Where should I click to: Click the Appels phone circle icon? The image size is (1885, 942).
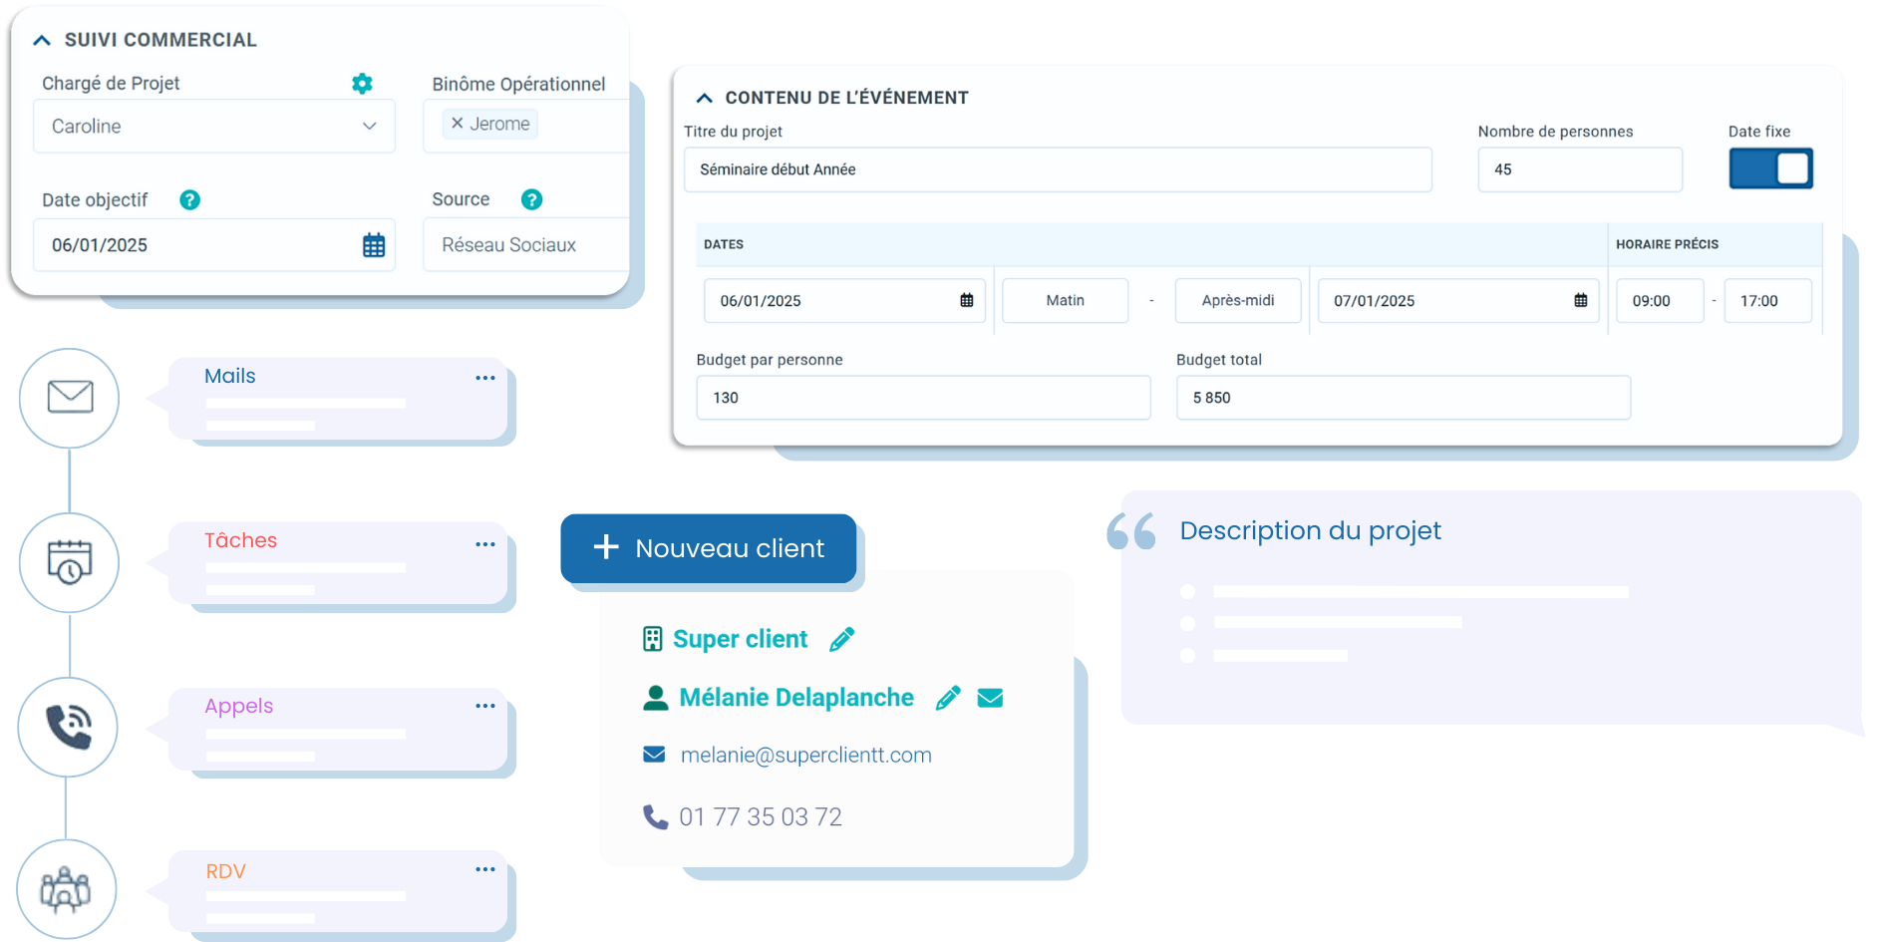pos(68,728)
